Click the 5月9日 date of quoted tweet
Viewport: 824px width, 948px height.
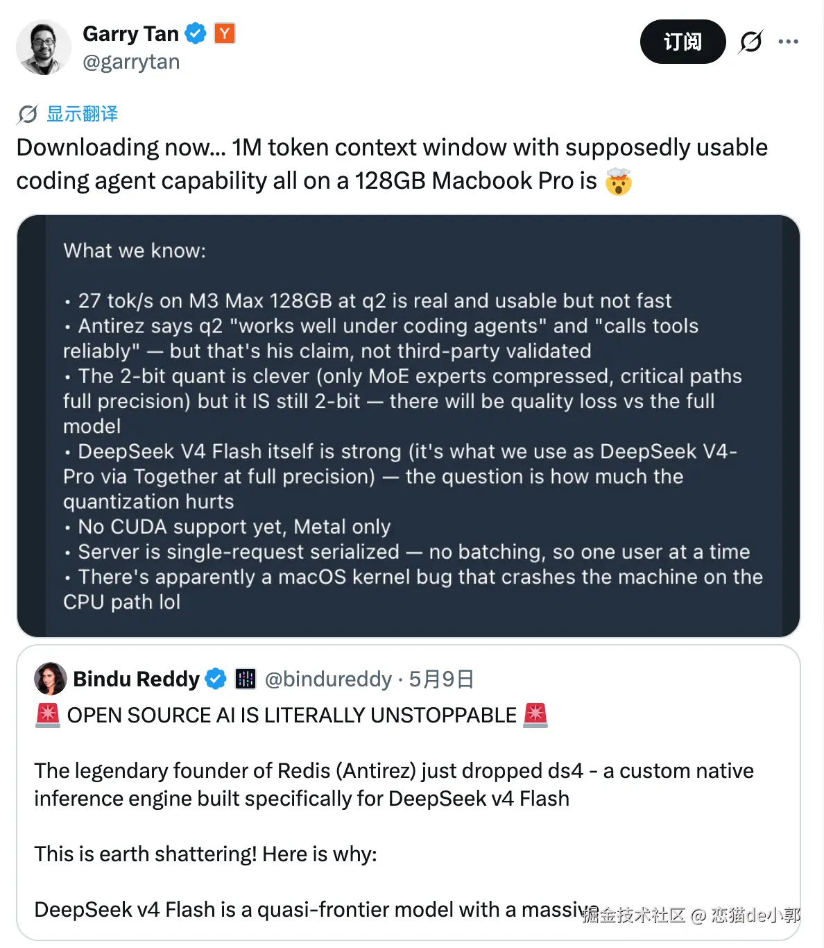441,679
